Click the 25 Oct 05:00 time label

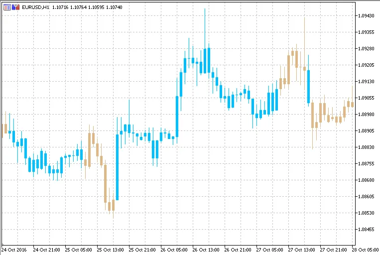[77, 249]
